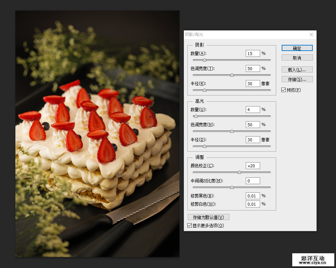Click the 修剪白色(W) input field
This screenshot has width=336, height=268.
click(253, 204)
